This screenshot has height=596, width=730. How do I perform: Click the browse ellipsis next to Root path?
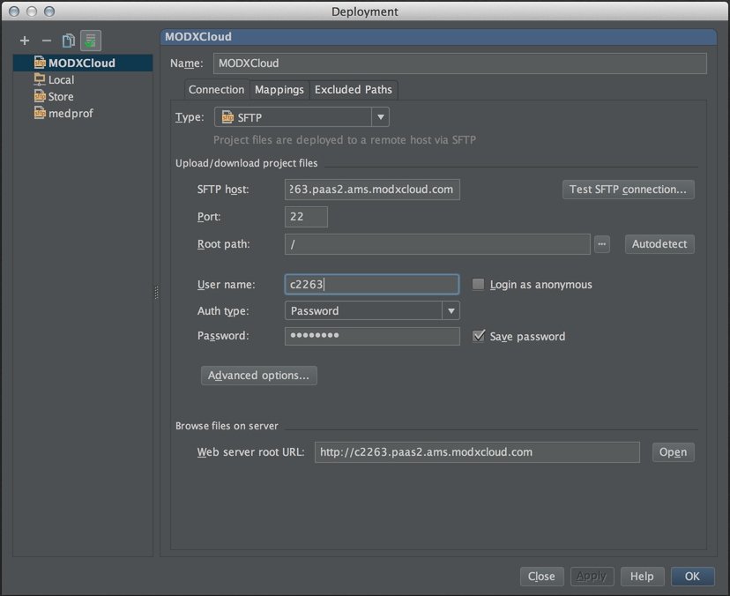[x=602, y=244]
